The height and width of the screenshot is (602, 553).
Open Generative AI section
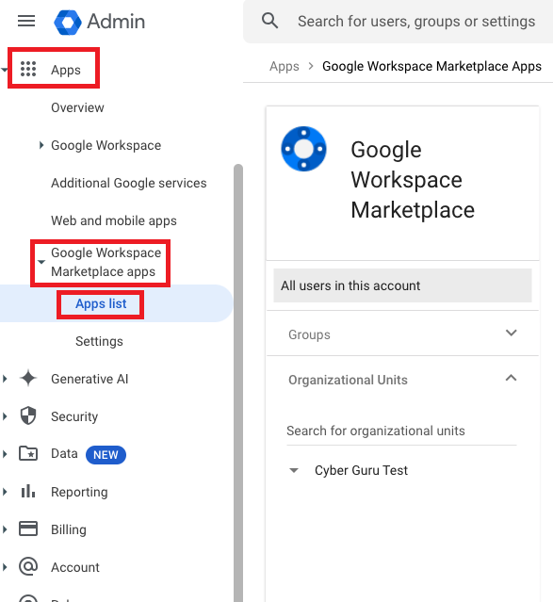coord(89,379)
